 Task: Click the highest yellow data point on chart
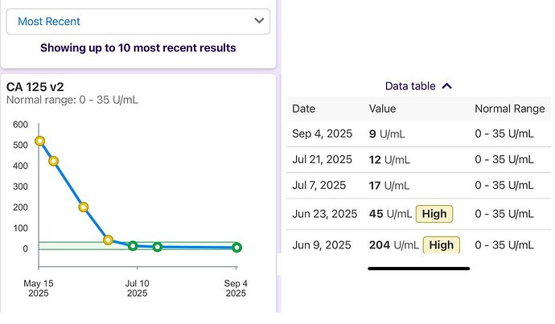pos(40,141)
